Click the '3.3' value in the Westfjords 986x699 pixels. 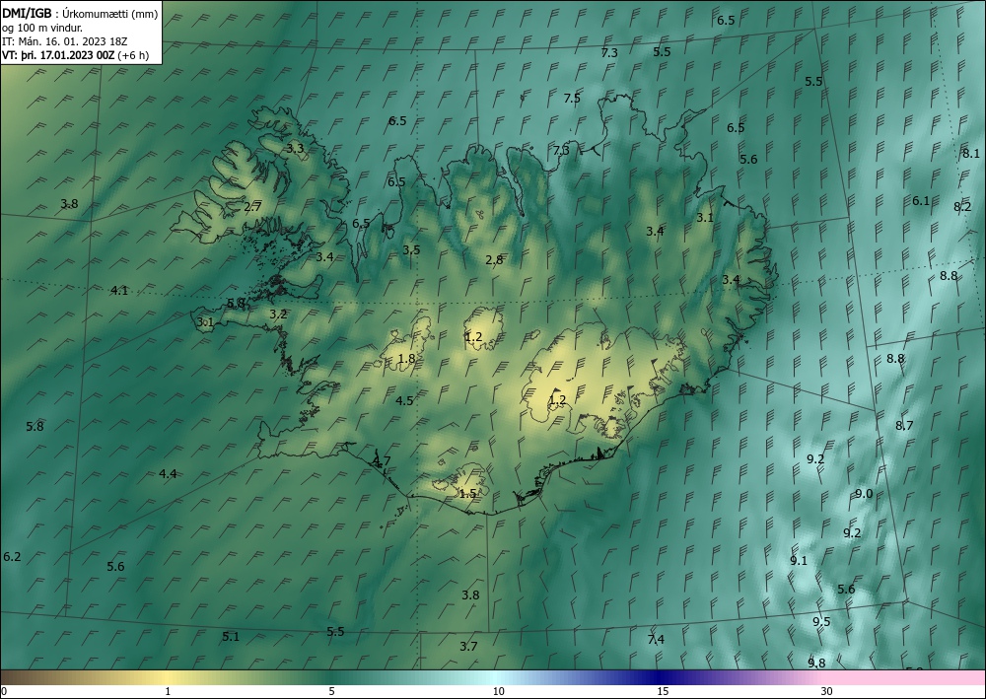pyautogui.click(x=295, y=149)
